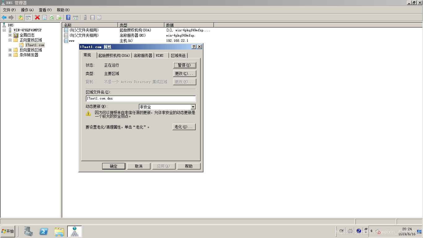This screenshot has height=238, width=423.
Task: Toggle the show/hide console tree icon
Action: [x=28, y=17]
